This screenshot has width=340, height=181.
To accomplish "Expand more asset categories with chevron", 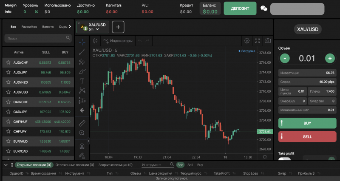I will [x=70, y=26].
